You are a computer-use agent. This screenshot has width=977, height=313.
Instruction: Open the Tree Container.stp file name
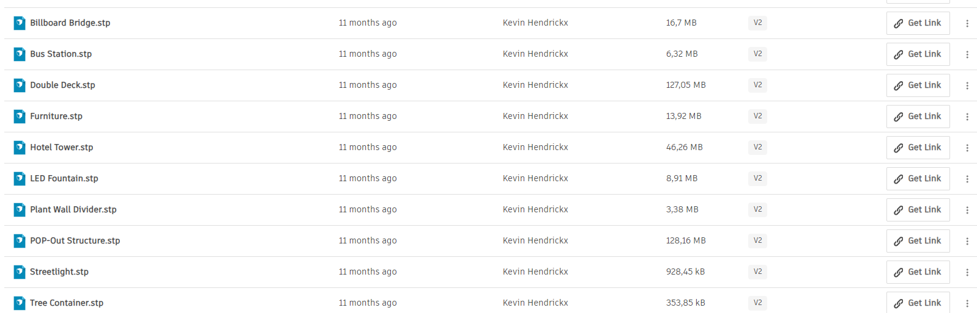click(x=67, y=303)
